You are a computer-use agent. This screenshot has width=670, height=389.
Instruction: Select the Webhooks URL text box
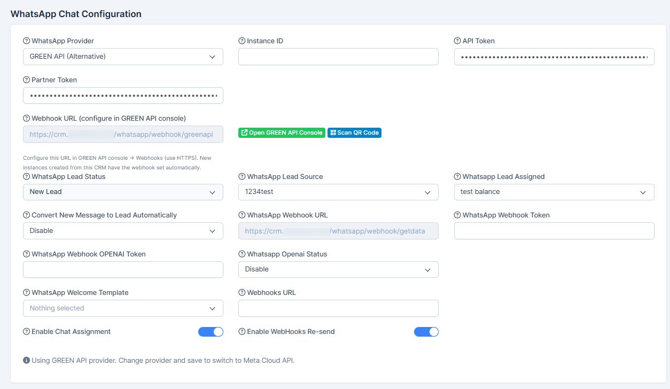coord(338,308)
